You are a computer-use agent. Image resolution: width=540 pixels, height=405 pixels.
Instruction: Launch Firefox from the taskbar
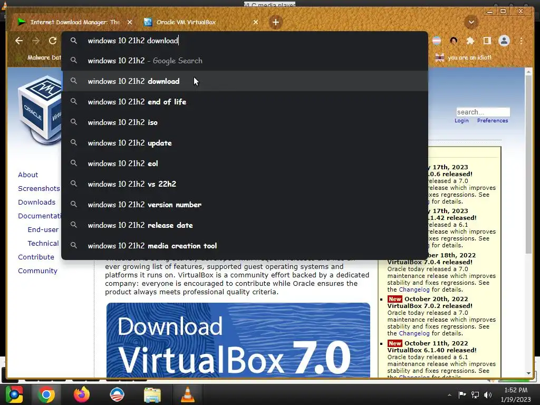[82, 394]
